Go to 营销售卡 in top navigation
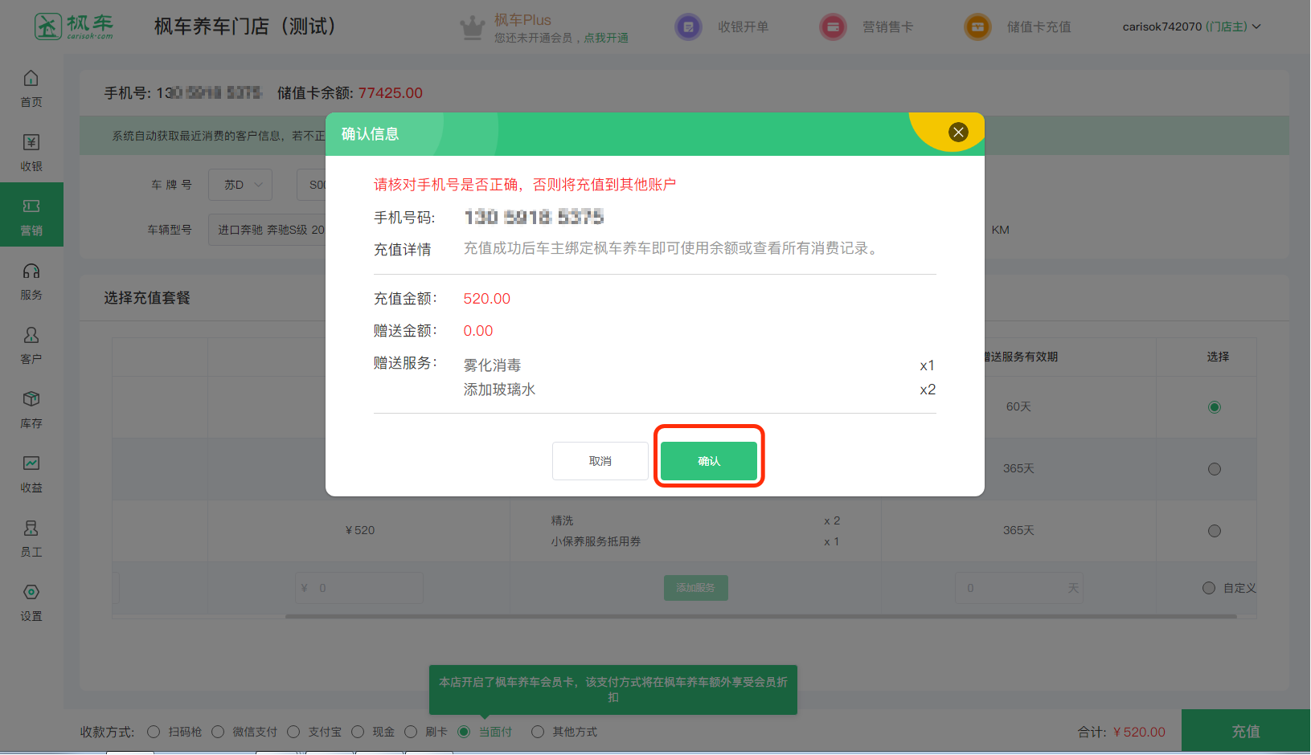The width and height of the screenshot is (1311, 755). pos(866,27)
